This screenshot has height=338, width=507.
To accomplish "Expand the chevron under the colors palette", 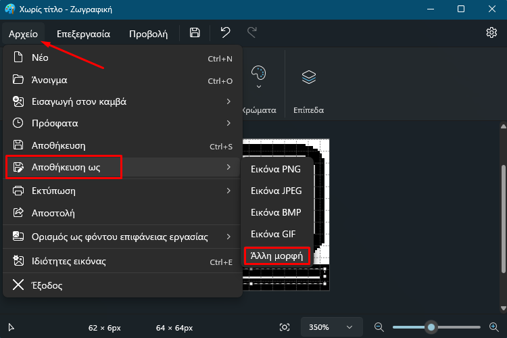I will 259,87.
